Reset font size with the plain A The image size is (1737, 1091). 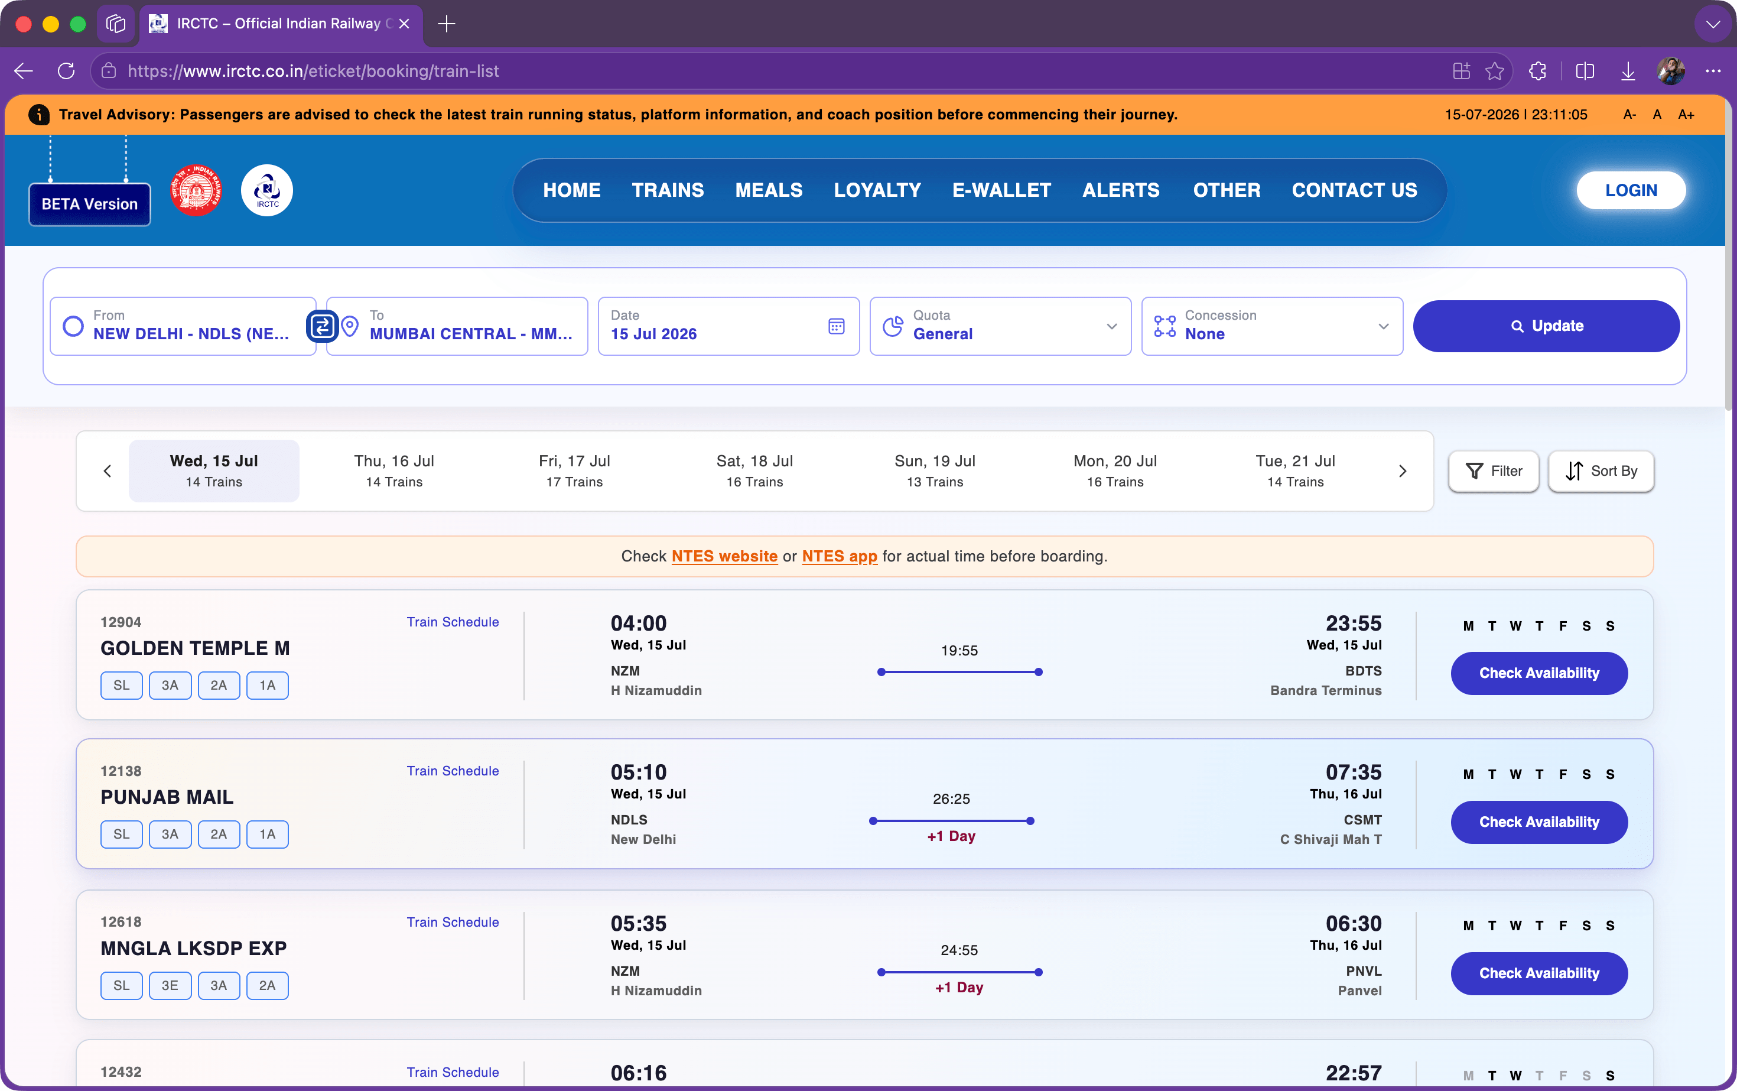pos(1657,115)
